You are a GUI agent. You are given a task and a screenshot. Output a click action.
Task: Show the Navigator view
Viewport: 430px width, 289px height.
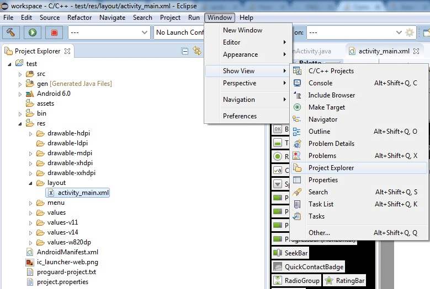pos(359,119)
